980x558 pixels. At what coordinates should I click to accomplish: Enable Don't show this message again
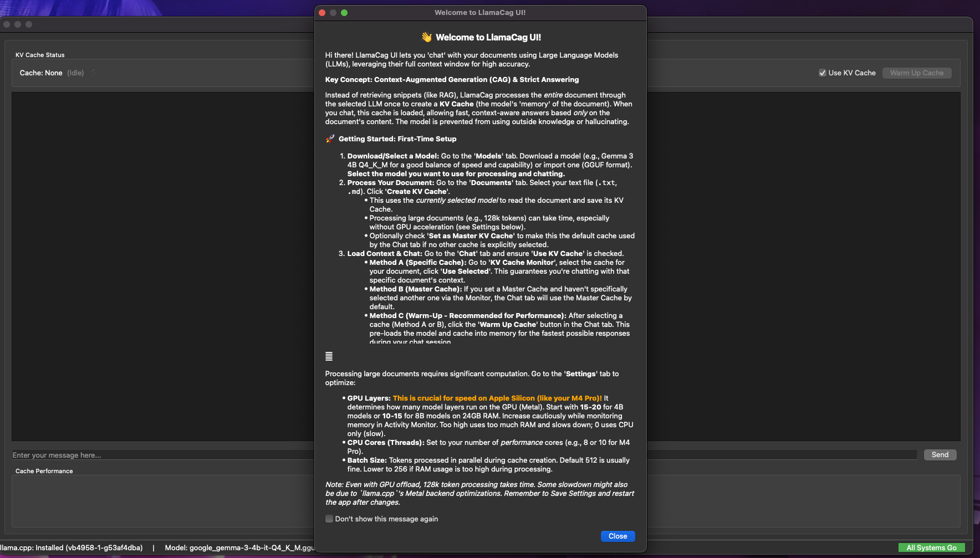pos(329,519)
